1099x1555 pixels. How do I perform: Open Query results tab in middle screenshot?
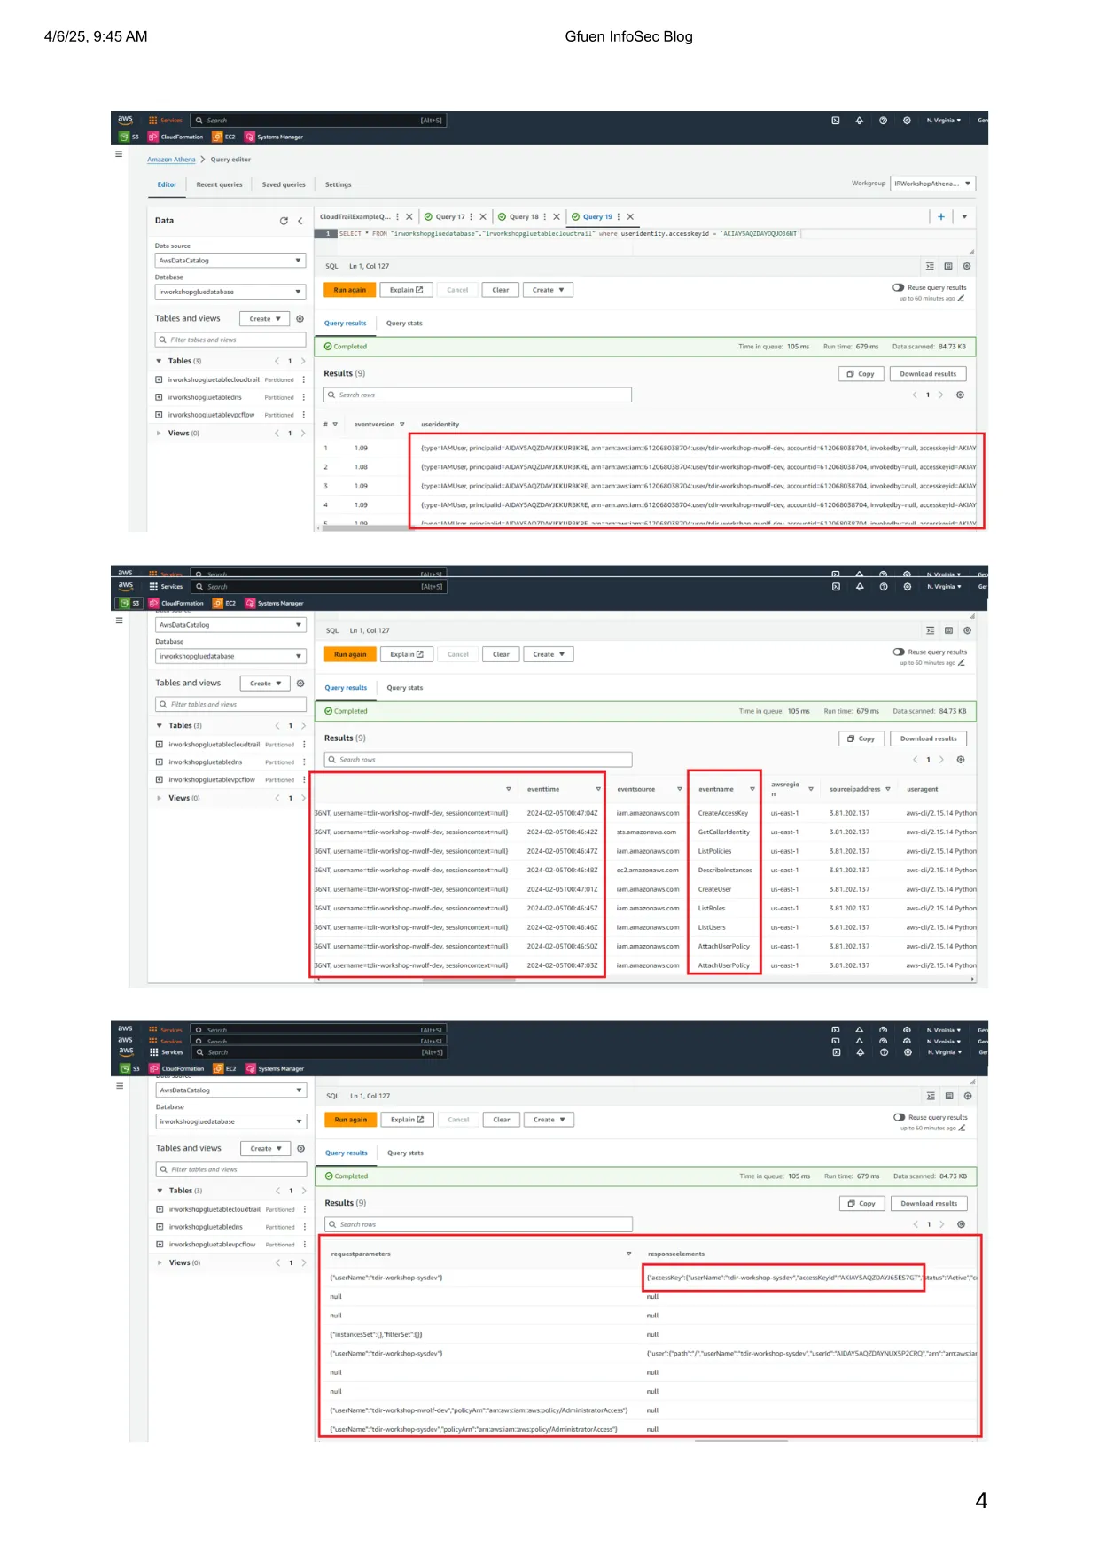[346, 688]
